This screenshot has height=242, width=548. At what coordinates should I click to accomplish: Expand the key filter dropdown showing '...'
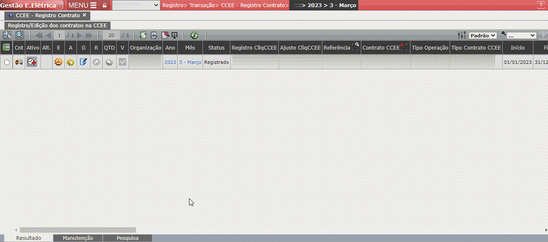(521, 36)
